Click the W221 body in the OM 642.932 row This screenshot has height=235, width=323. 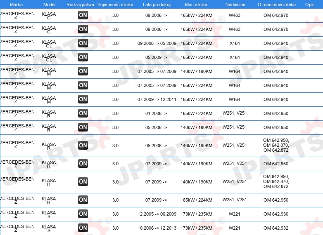click(235, 228)
